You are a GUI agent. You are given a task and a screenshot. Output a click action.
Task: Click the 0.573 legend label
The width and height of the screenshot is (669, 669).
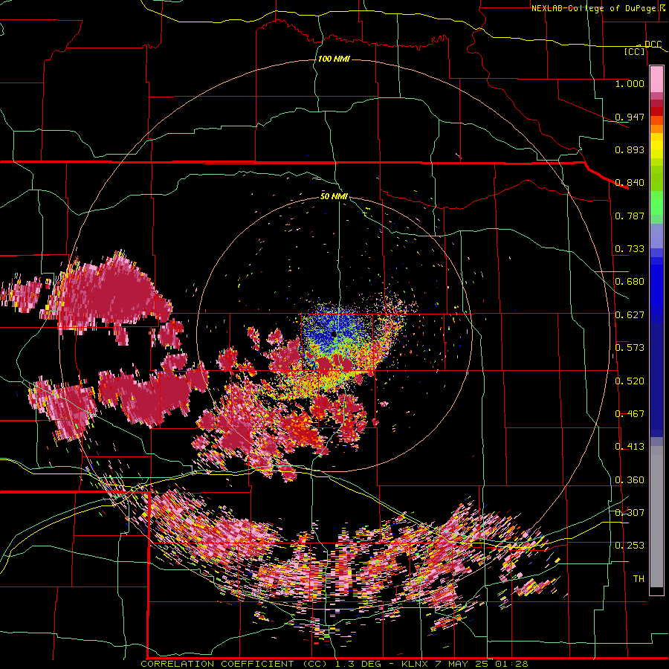[630, 348]
